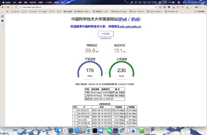Open browser history clock icon in toolbar
The width and height of the screenshot is (207, 135).
tap(183, 7)
